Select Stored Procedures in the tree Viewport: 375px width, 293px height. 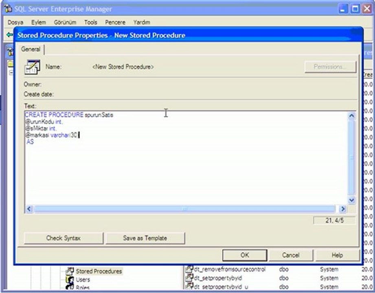tap(99, 271)
